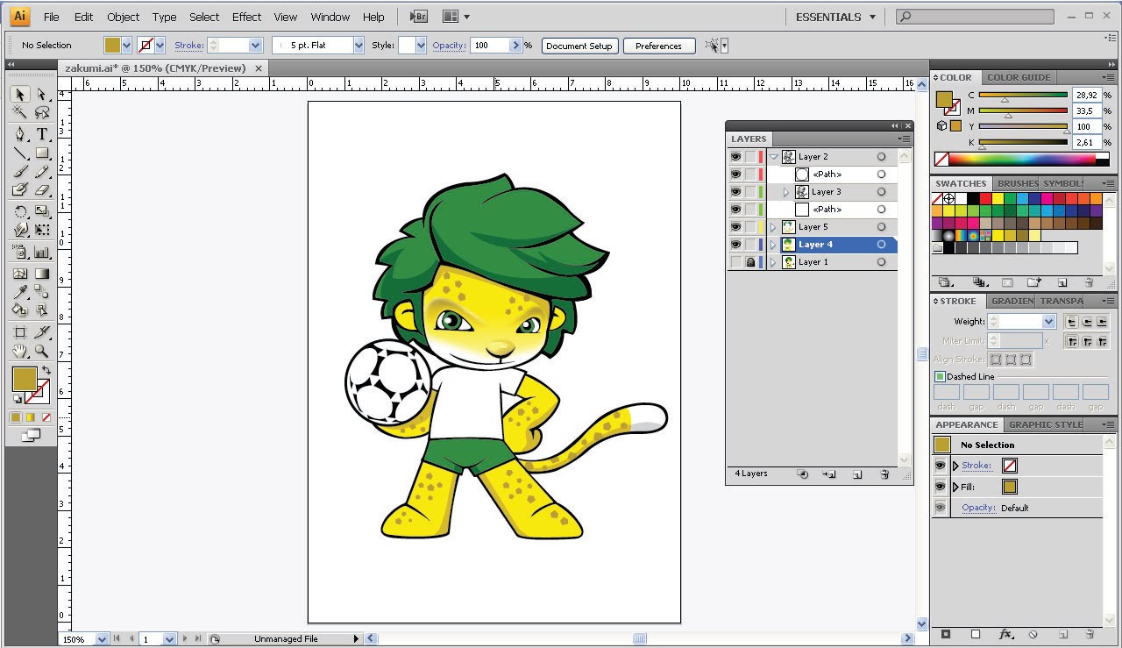Show Layer 1 via its empty visibility box

tap(735, 262)
